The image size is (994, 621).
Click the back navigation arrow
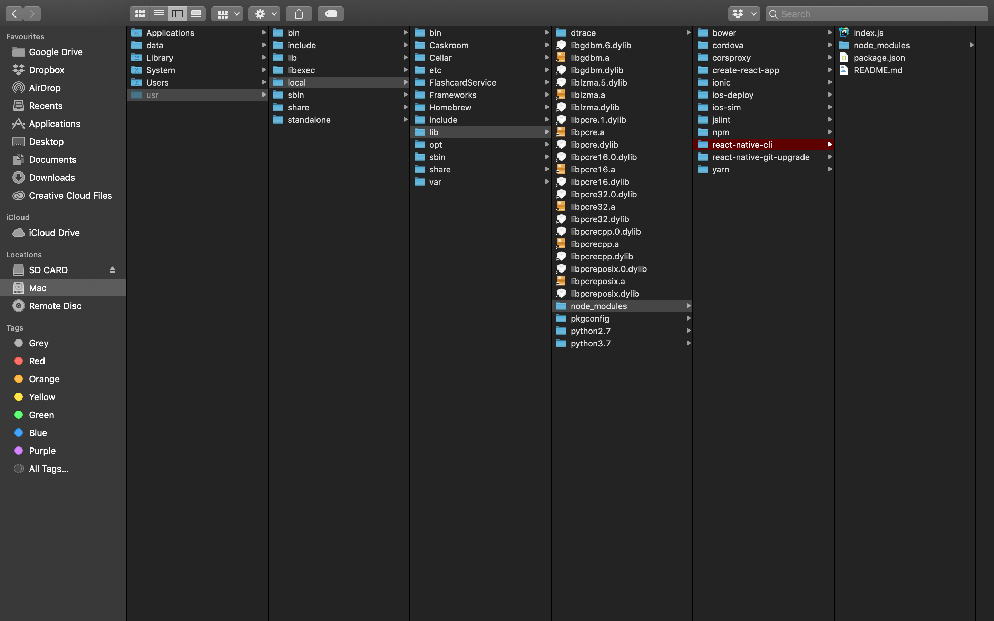point(13,13)
